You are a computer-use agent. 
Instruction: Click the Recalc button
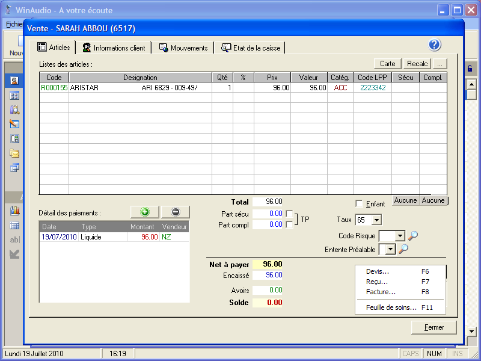pyautogui.click(x=417, y=63)
